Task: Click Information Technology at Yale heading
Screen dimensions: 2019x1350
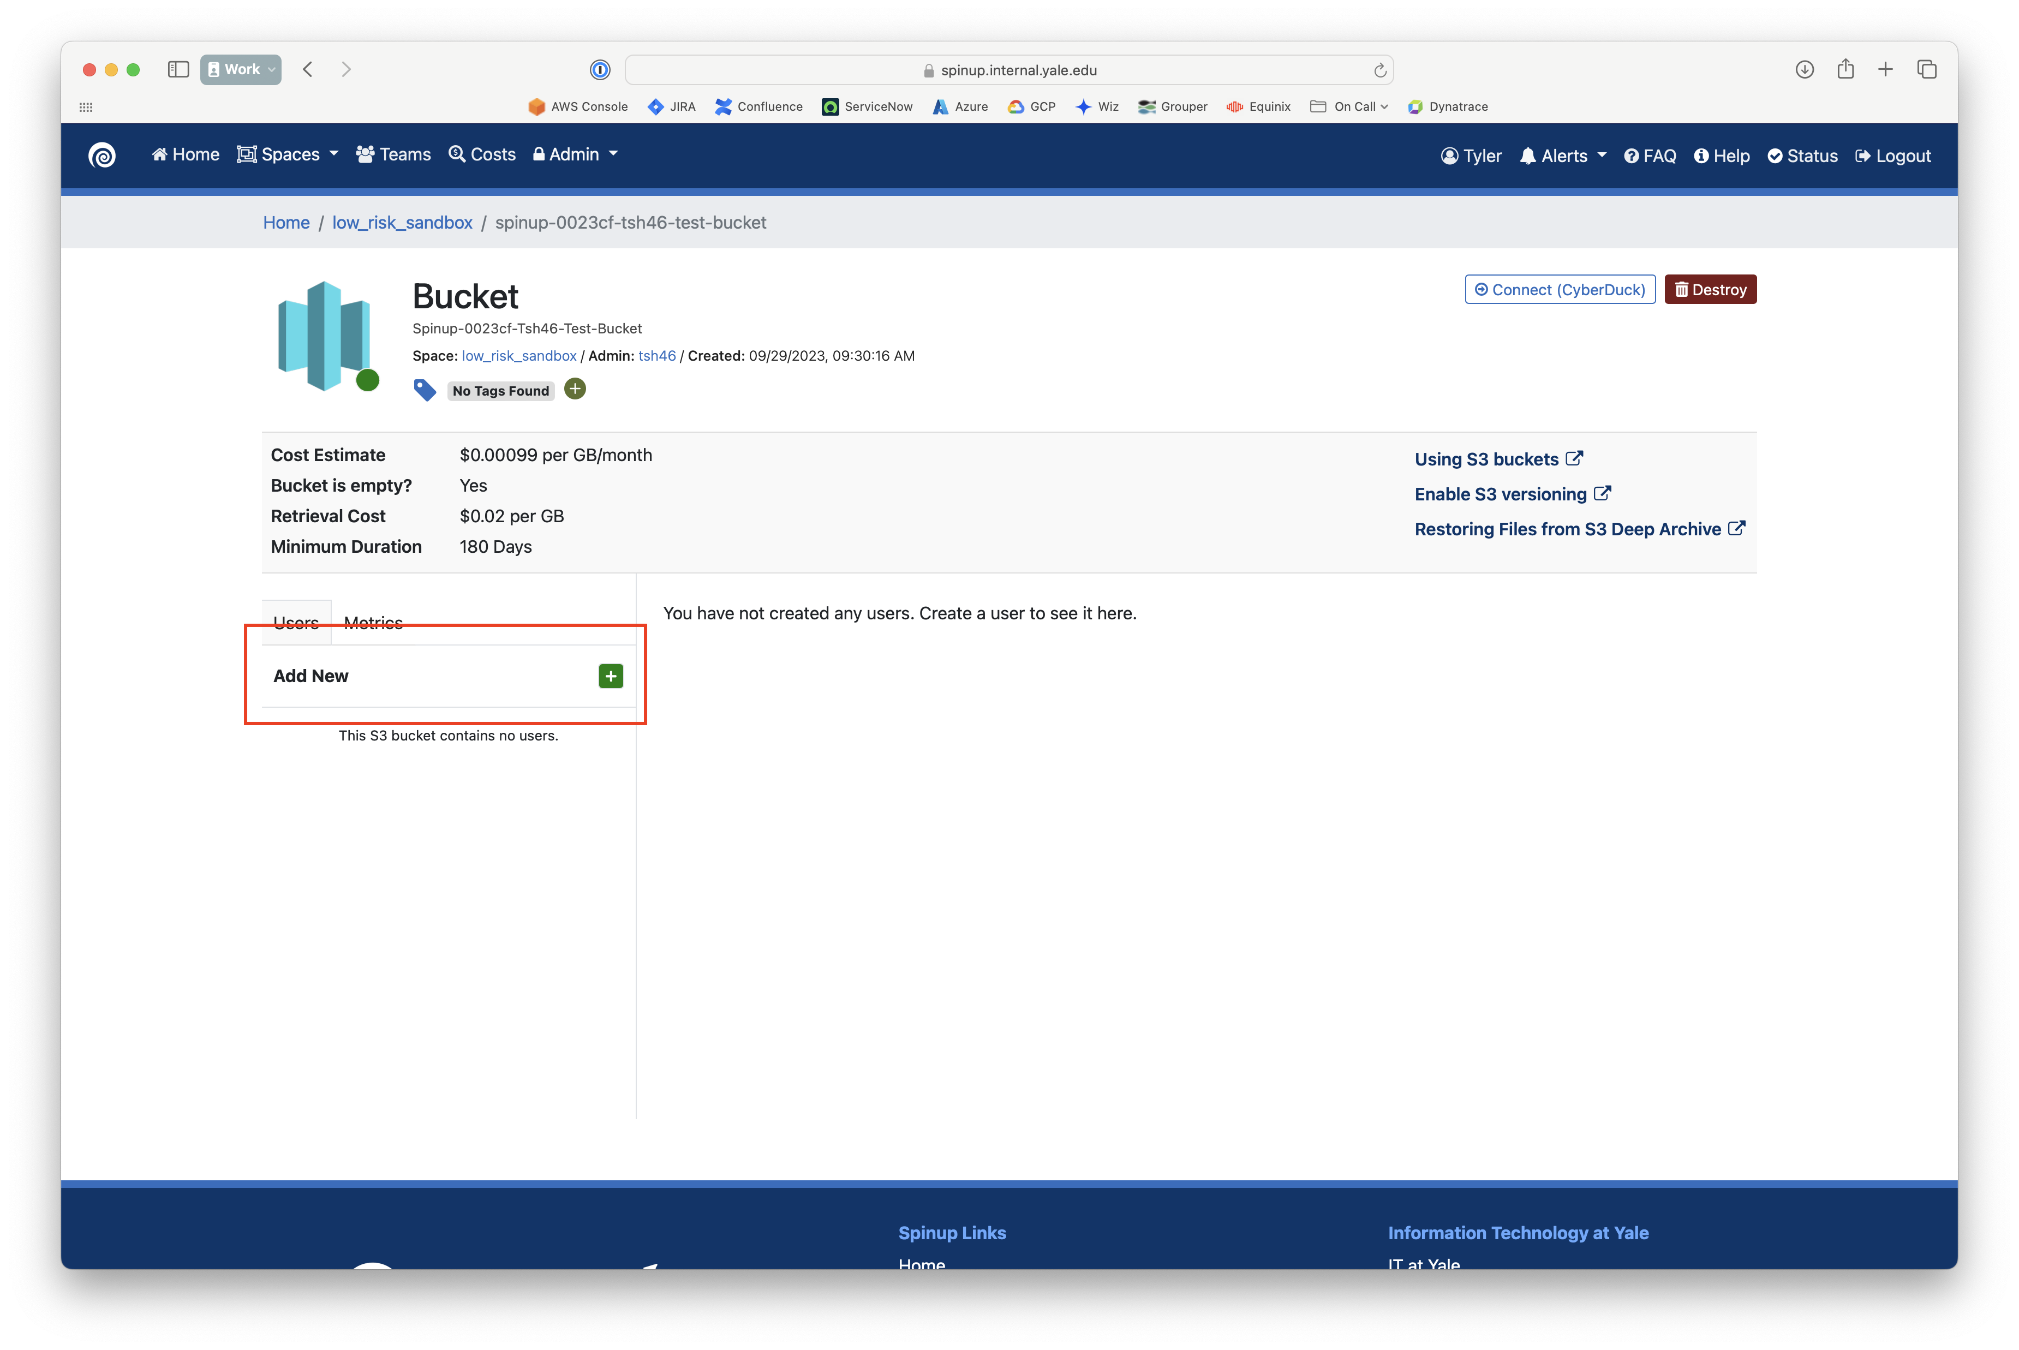Action: click(x=1518, y=1233)
